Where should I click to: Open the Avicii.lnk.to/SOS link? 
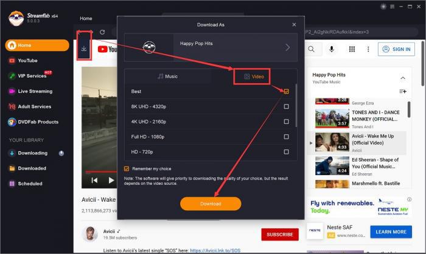(215, 250)
